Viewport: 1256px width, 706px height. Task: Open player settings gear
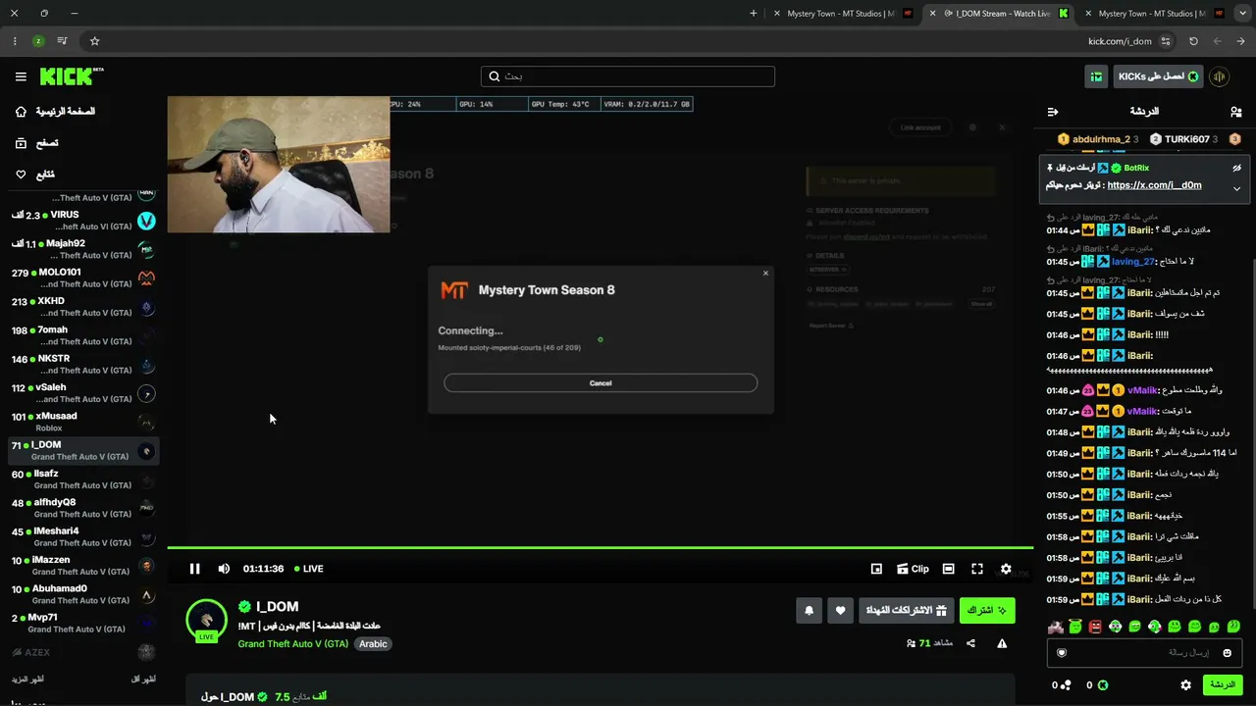click(x=1006, y=569)
